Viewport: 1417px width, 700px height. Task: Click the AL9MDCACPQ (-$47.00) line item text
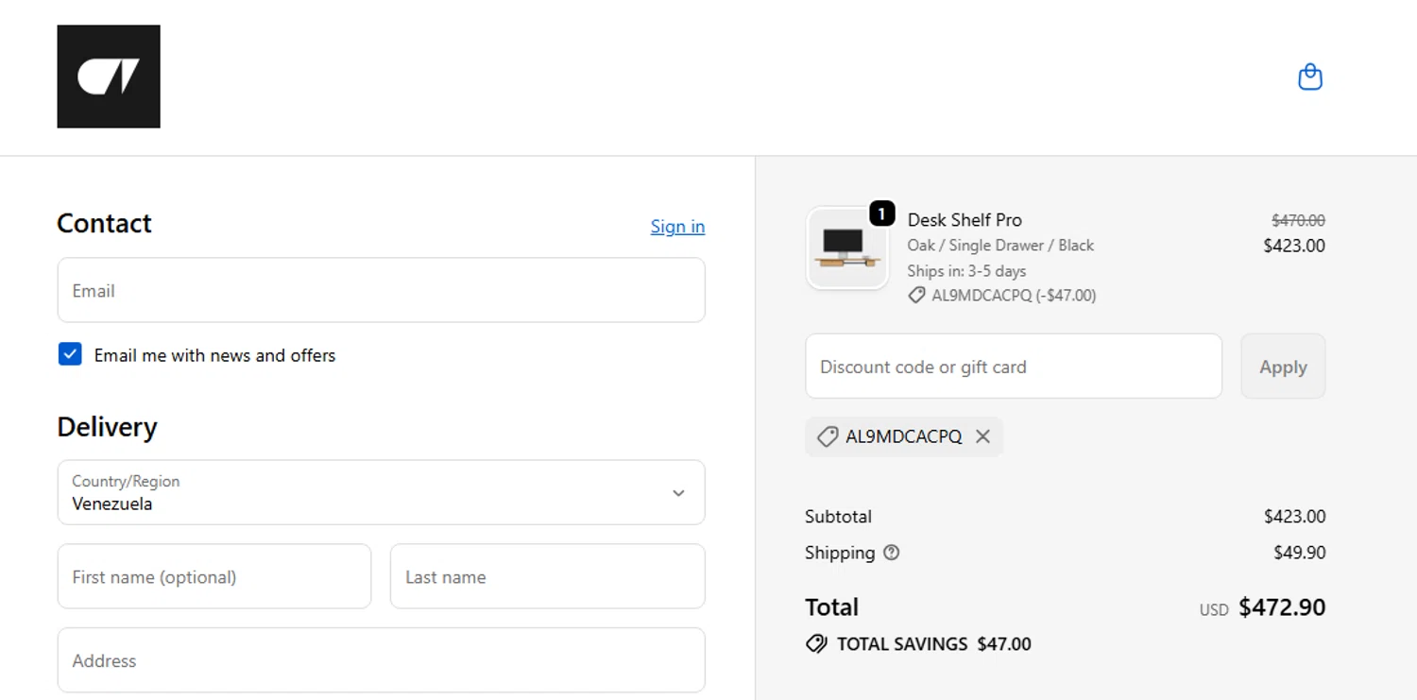(x=1014, y=296)
